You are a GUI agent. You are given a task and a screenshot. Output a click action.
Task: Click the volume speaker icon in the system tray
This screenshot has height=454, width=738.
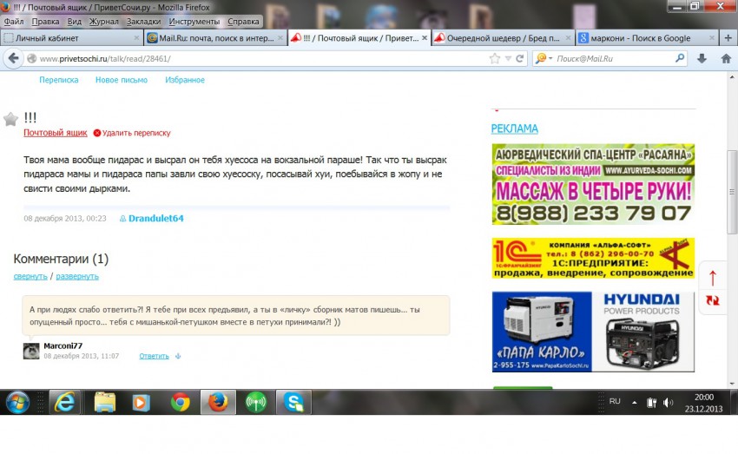(668, 403)
